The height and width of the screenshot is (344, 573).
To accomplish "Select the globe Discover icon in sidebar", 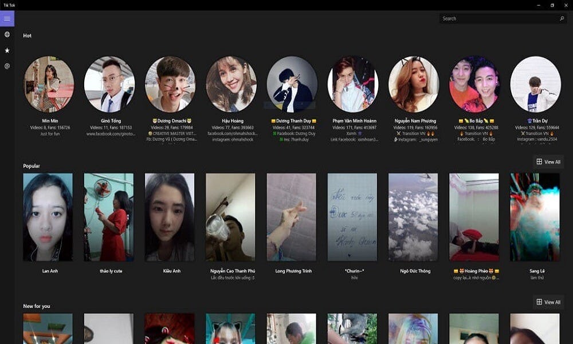I will coord(6,34).
